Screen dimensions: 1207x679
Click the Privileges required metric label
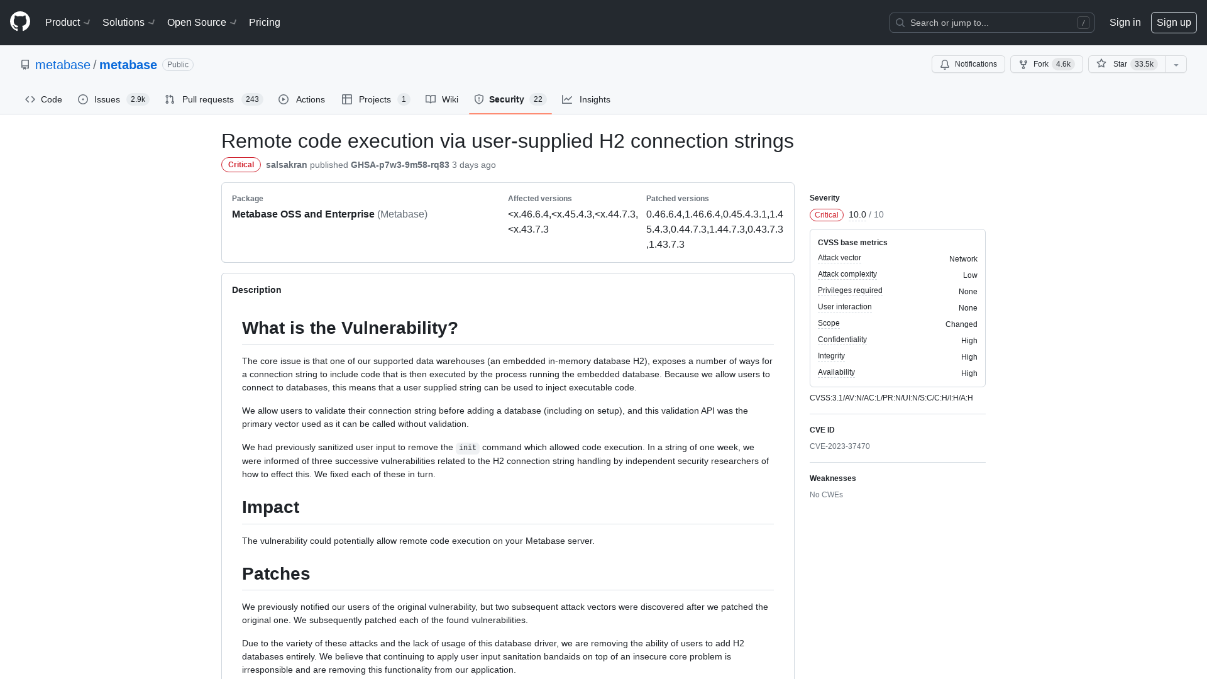tap(850, 290)
